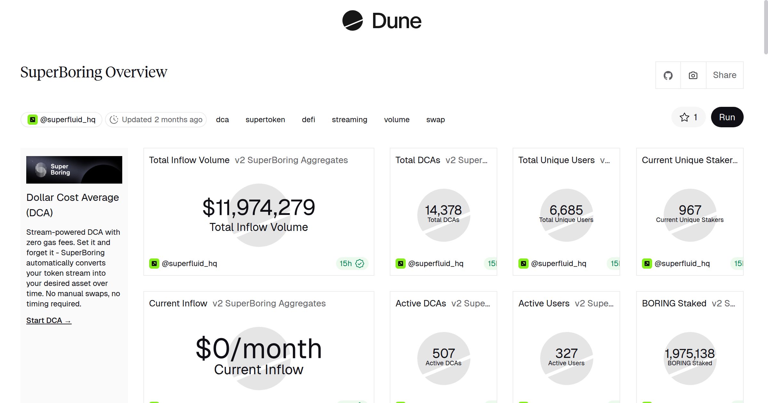Click the verified checkmark on Total Inflow Volume
This screenshot has width=768, height=403.
pyautogui.click(x=360, y=264)
